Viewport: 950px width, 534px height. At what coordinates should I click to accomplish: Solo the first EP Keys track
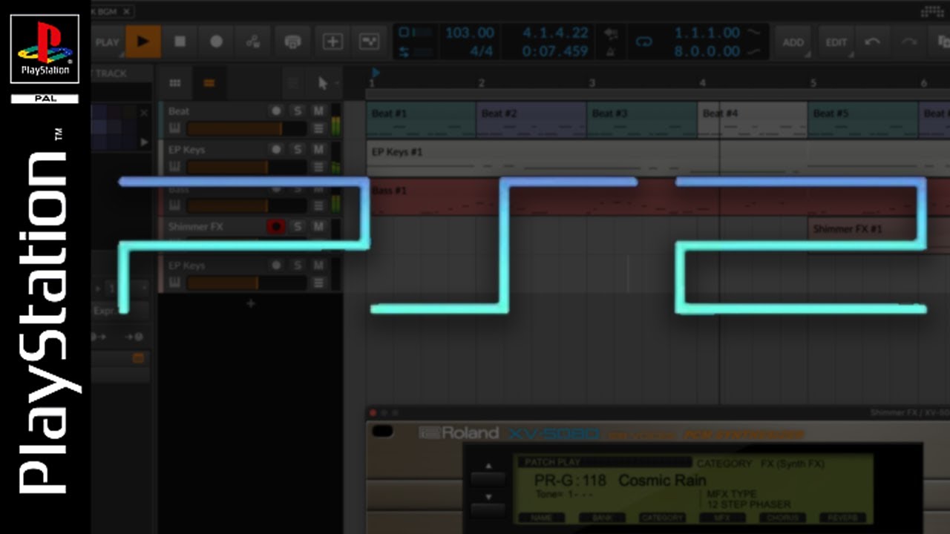(x=298, y=149)
